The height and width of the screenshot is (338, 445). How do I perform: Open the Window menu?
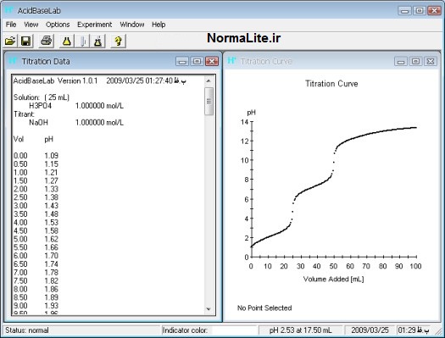(132, 25)
